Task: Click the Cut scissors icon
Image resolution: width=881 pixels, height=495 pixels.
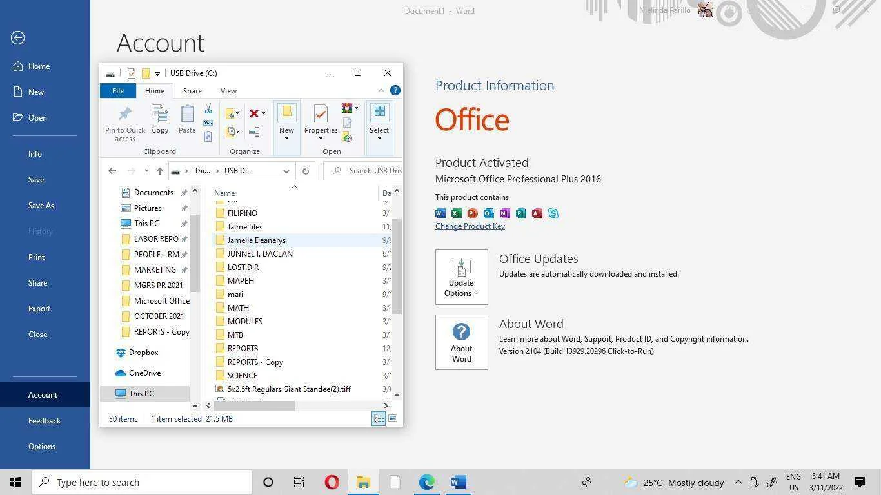Action: tap(208, 109)
